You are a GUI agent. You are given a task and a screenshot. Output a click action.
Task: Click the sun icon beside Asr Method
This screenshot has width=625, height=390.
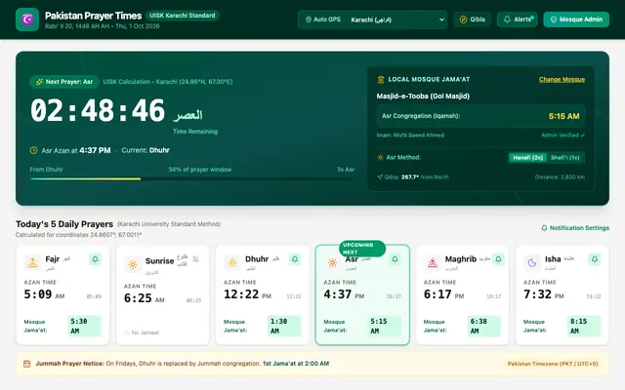coord(380,158)
